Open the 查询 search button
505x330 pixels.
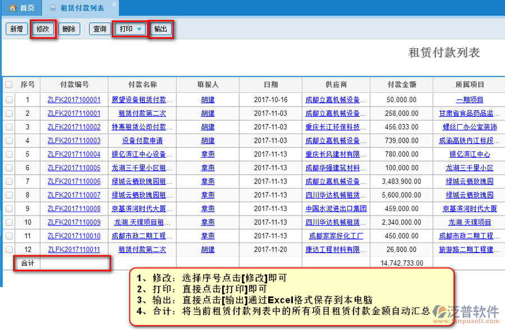[100, 29]
